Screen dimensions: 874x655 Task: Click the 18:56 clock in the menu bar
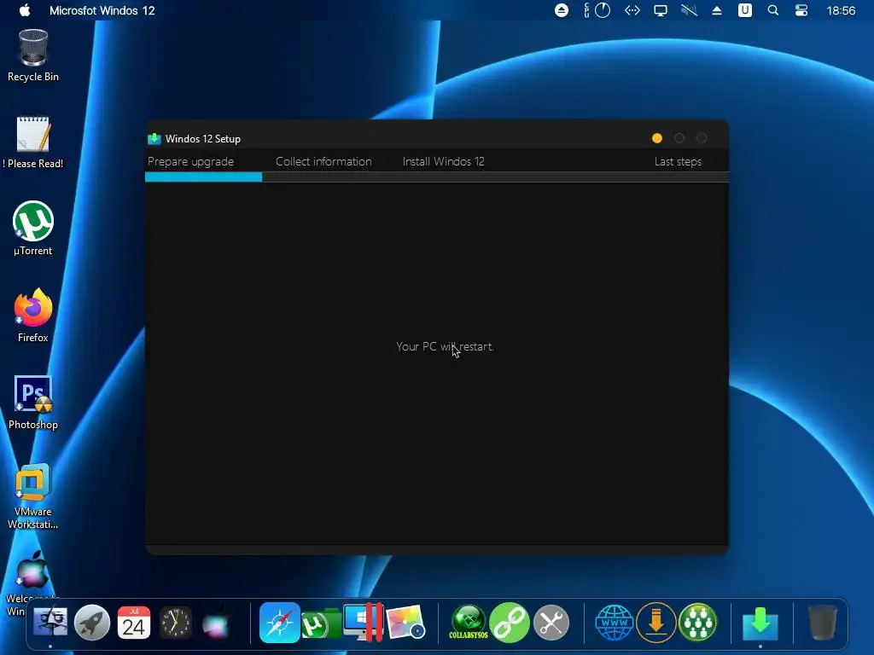click(841, 10)
